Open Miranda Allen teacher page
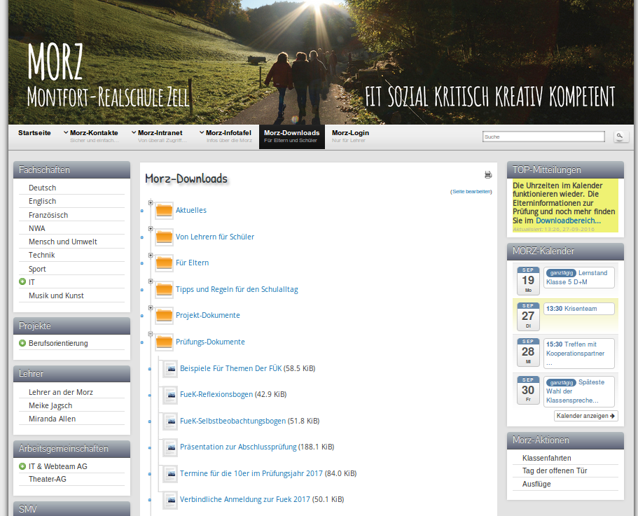 (52, 419)
